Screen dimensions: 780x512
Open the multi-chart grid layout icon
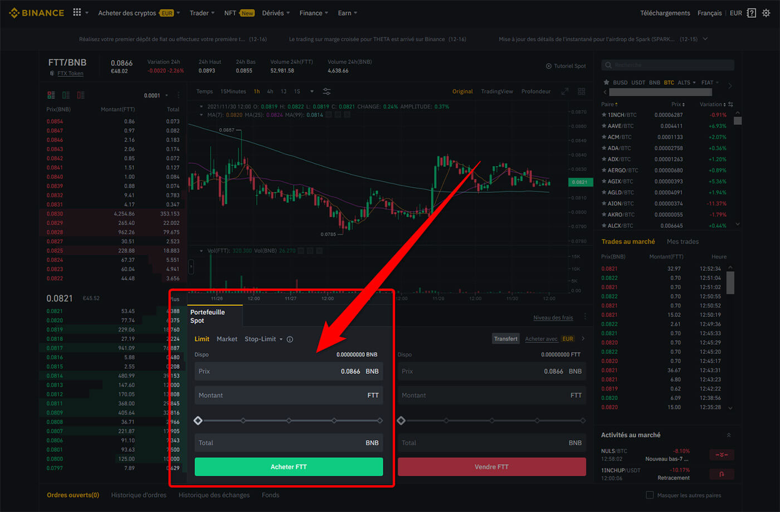(x=582, y=91)
